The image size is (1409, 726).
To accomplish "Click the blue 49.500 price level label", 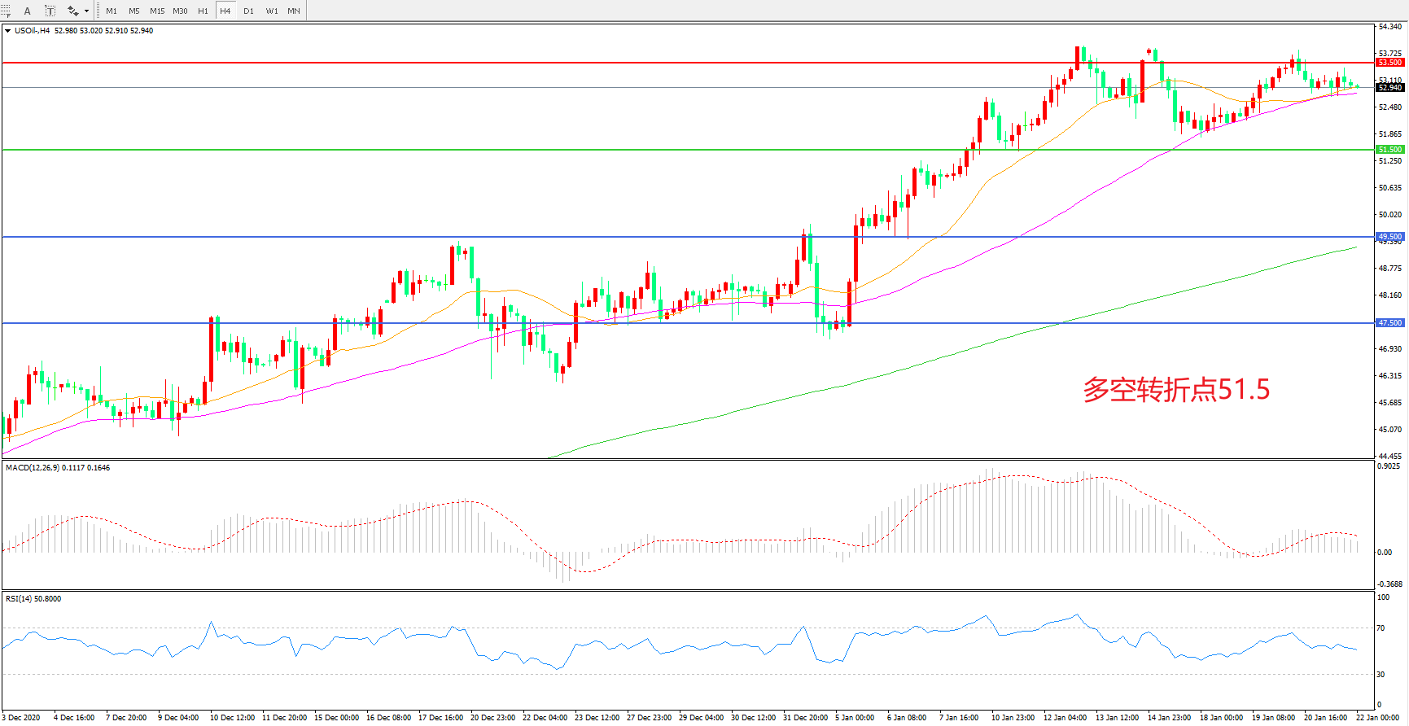I will click(1389, 237).
